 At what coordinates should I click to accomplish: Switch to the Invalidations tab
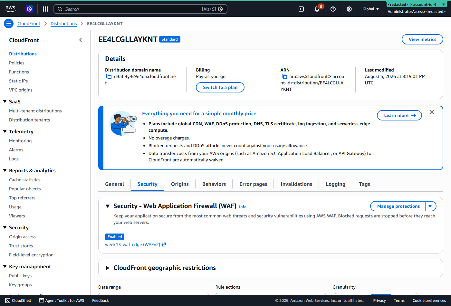[296, 184]
